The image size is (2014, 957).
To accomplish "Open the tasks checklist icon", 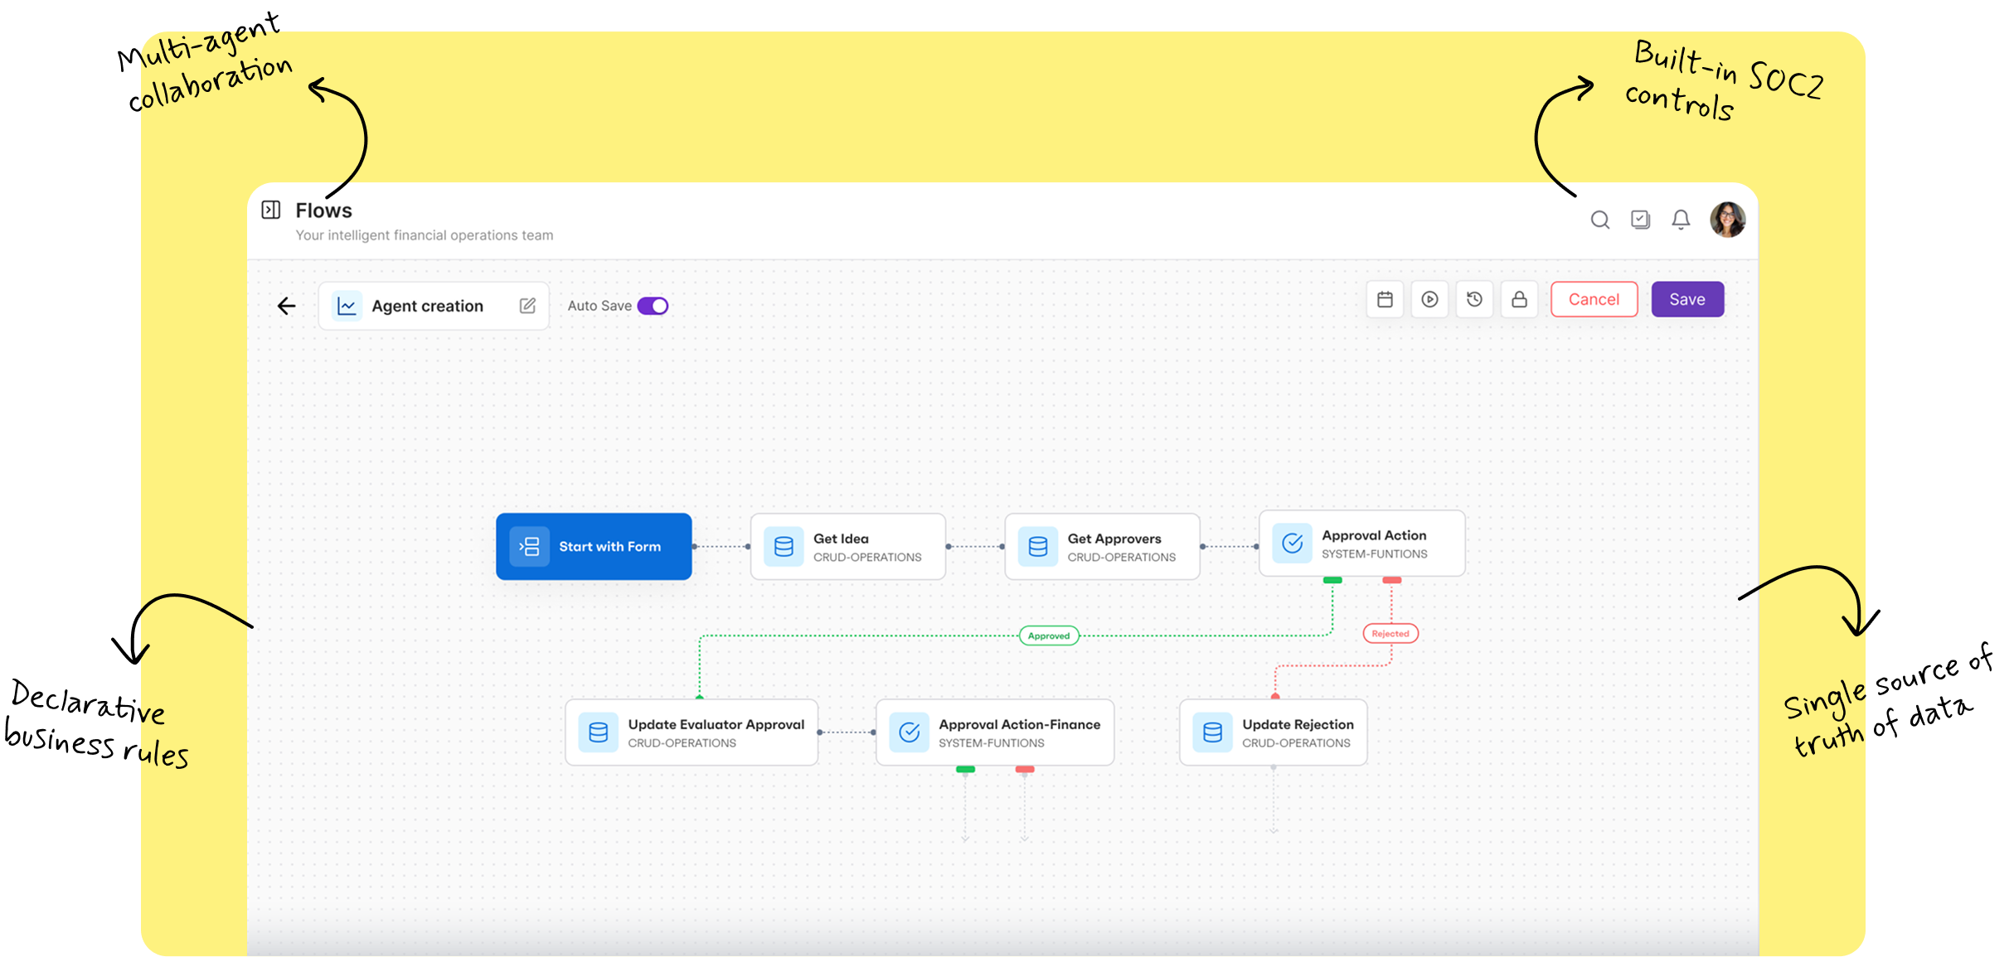I will 1640,220.
